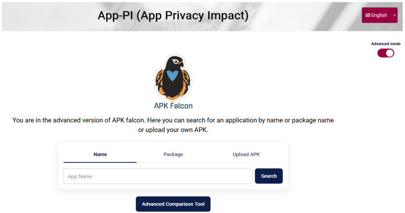Click the US flag icon beside English
This screenshot has width=405, height=213.
[x=368, y=15]
